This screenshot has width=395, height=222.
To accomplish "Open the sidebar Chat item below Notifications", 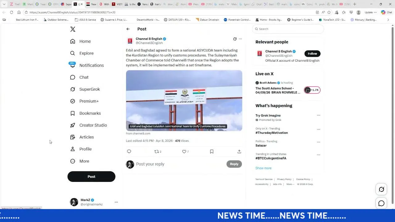I will coord(79,77).
